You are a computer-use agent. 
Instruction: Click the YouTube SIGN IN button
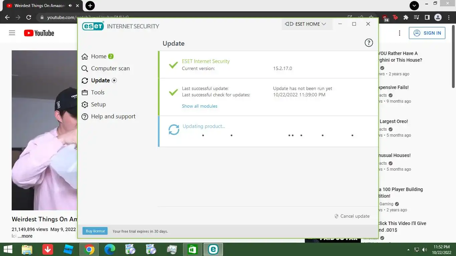[427, 33]
